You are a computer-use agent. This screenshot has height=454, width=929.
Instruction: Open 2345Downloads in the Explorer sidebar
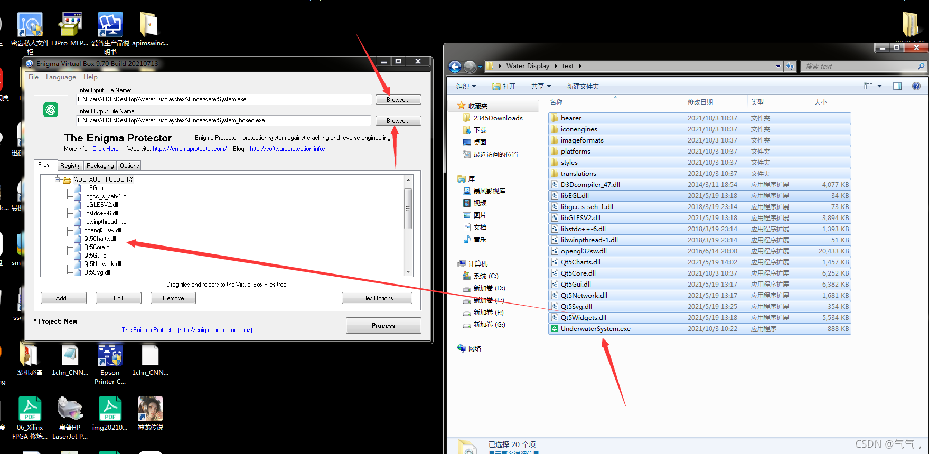point(498,118)
